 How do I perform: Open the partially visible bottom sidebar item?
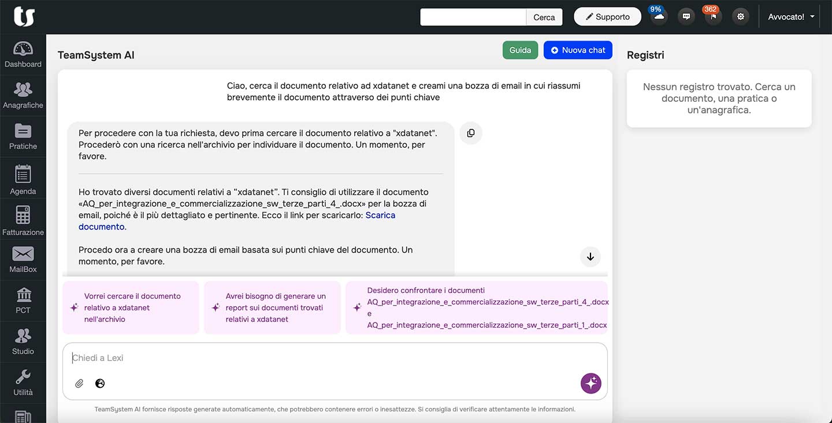point(23,416)
